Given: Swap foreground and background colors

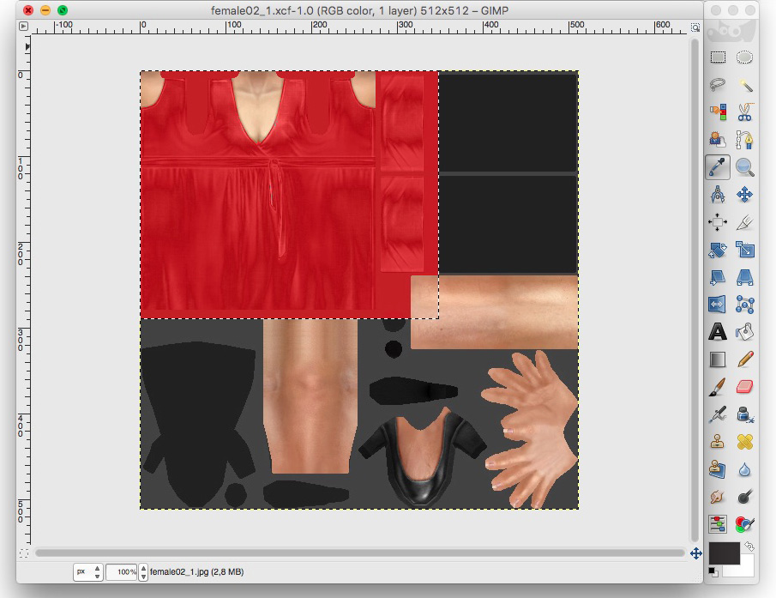Looking at the screenshot, I should (x=749, y=547).
